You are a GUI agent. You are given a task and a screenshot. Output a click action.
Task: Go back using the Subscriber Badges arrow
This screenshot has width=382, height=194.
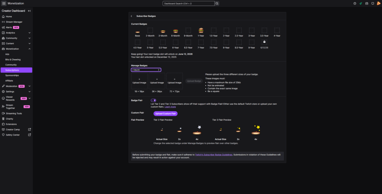[131, 16]
